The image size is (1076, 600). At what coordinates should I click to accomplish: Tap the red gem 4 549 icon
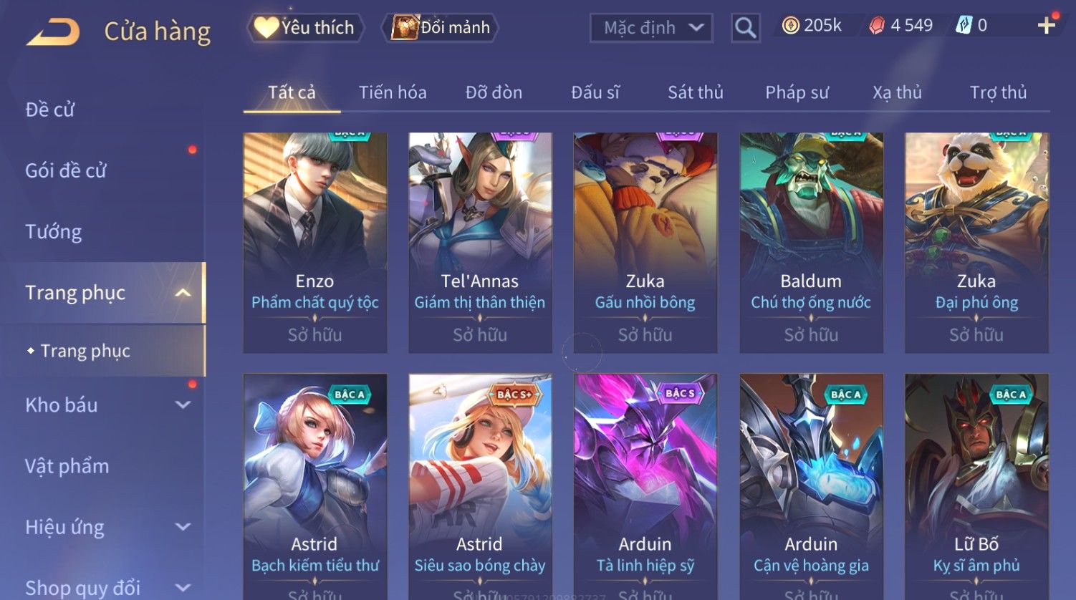tap(877, 26)
